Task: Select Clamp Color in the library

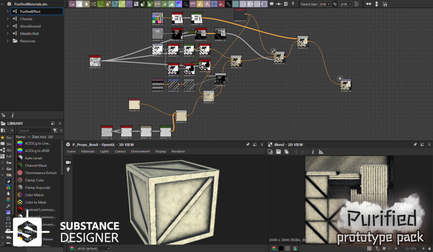Action: point(34,180)
